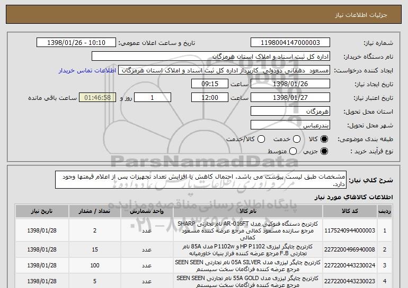Click remaining days field showing 1

(153, 98)
